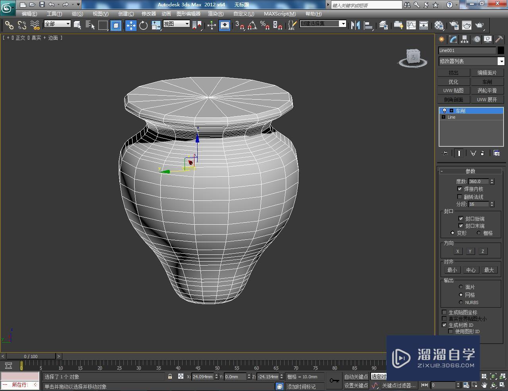The width and height of the screenshot is (508, 391).
Task: Click the Configure Modifier Sets icon
Action: tap(496, 153)
